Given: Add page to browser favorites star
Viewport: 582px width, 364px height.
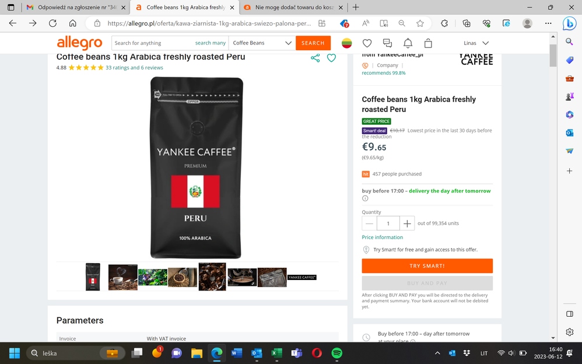Looking at the screenshot, I should click(420, 23).
